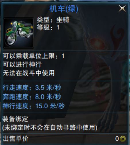
Task: Click the sell price value 0
Action: 117,138
